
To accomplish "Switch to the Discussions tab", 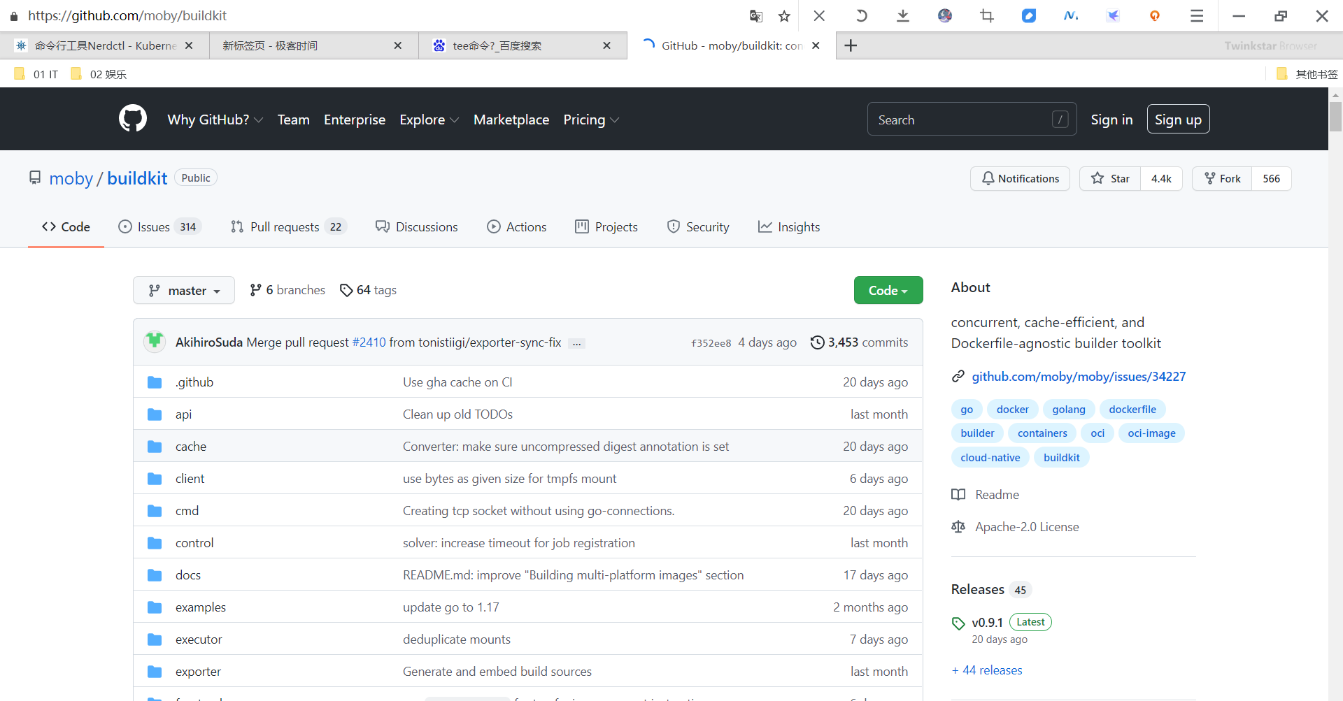I will point(417,226).
